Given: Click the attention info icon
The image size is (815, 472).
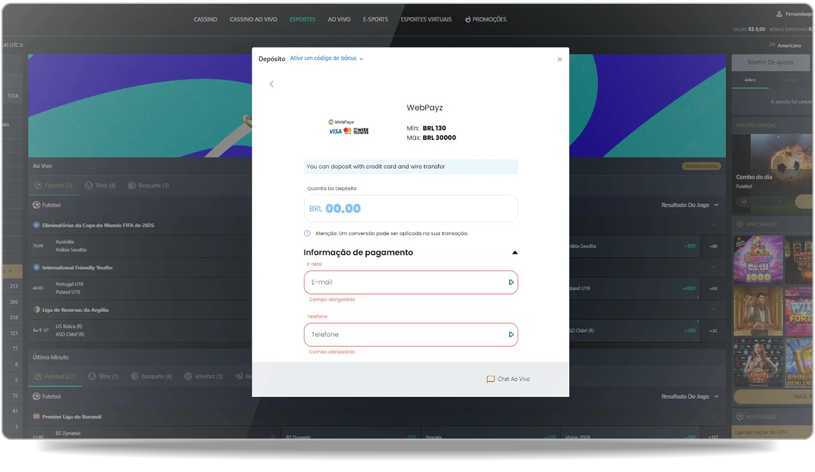Looking at the screenshot, I should [x=307, y=234].
